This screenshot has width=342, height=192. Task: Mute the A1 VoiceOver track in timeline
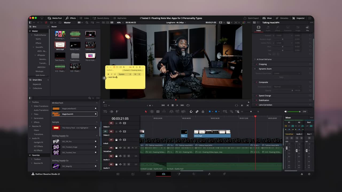pos(129,148)
